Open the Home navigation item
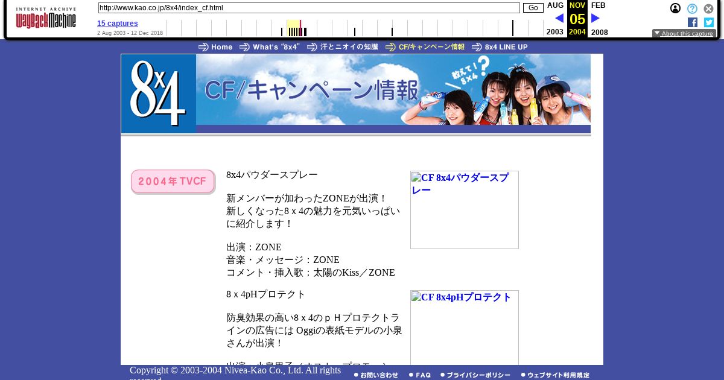Image resolution: width=724 pixels, height=380 pixels. (x=215, y=47)
